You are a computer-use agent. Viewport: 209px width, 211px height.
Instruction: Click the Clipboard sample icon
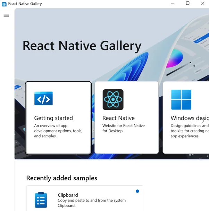(41, 200)
